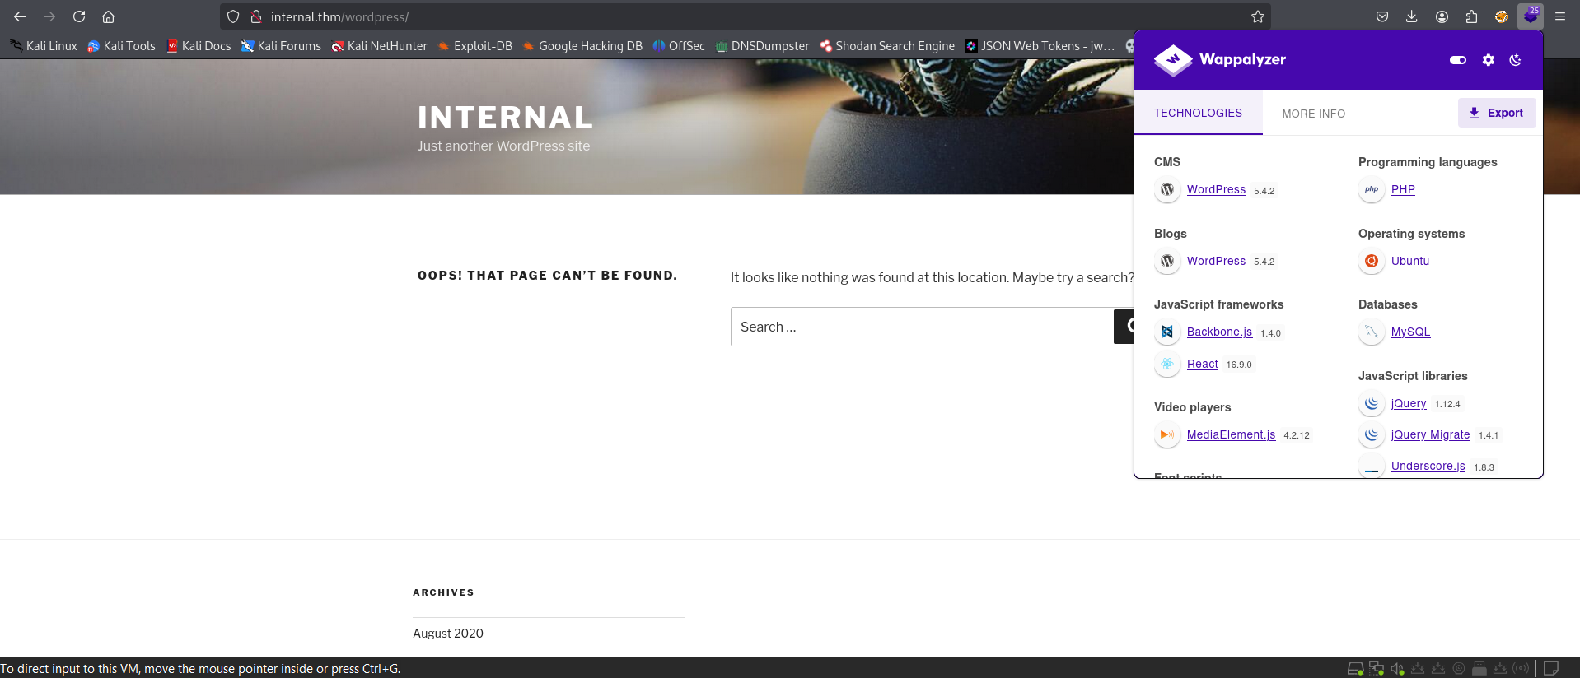Bookmark this page with star icon
The height and width of the screenshot is (678, 1580).
click(1257, 16)
